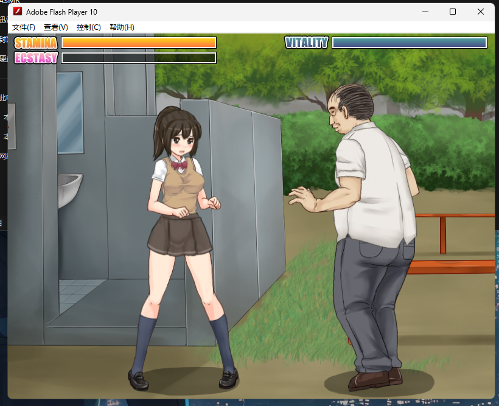Click the STAMINA label

pos(36,43)
